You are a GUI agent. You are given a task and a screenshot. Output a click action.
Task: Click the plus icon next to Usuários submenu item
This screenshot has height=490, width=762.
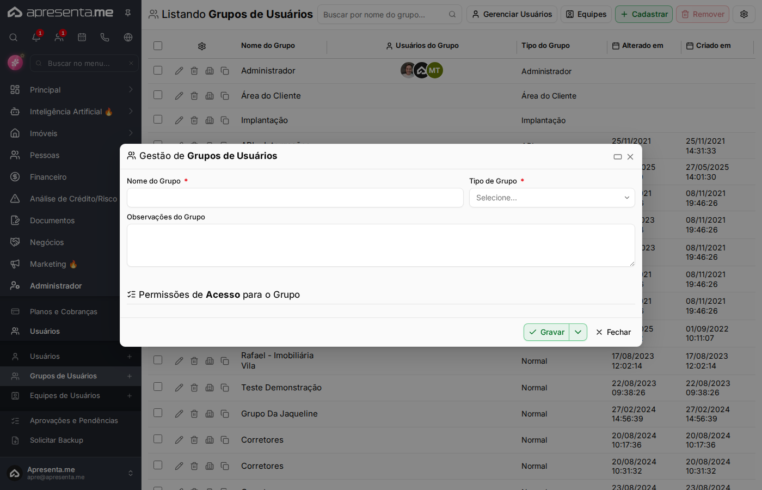pos(130,357)
